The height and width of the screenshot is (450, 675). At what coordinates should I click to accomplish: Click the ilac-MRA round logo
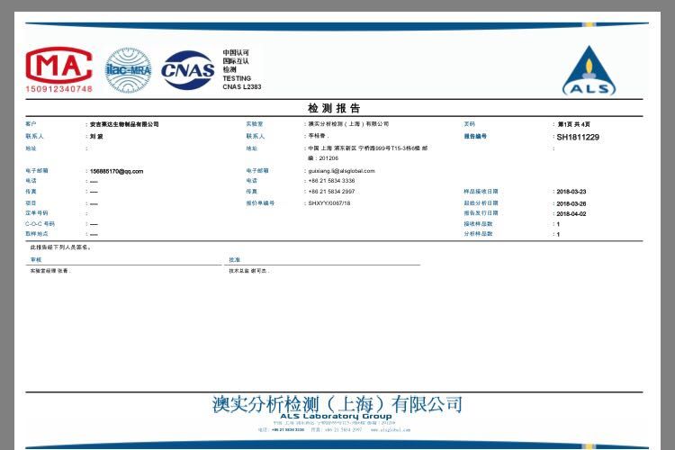(x=129, y=70)
